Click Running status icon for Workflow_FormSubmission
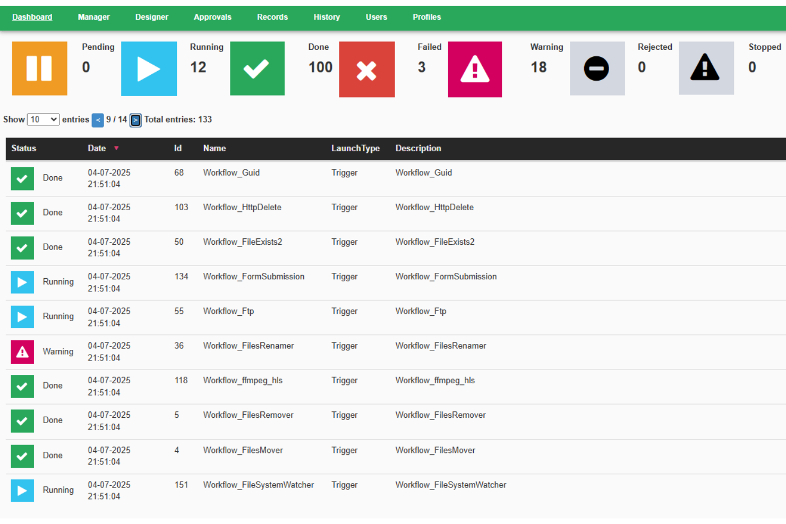The height and width of the screenshot is (524, 786). click(22, 282)
